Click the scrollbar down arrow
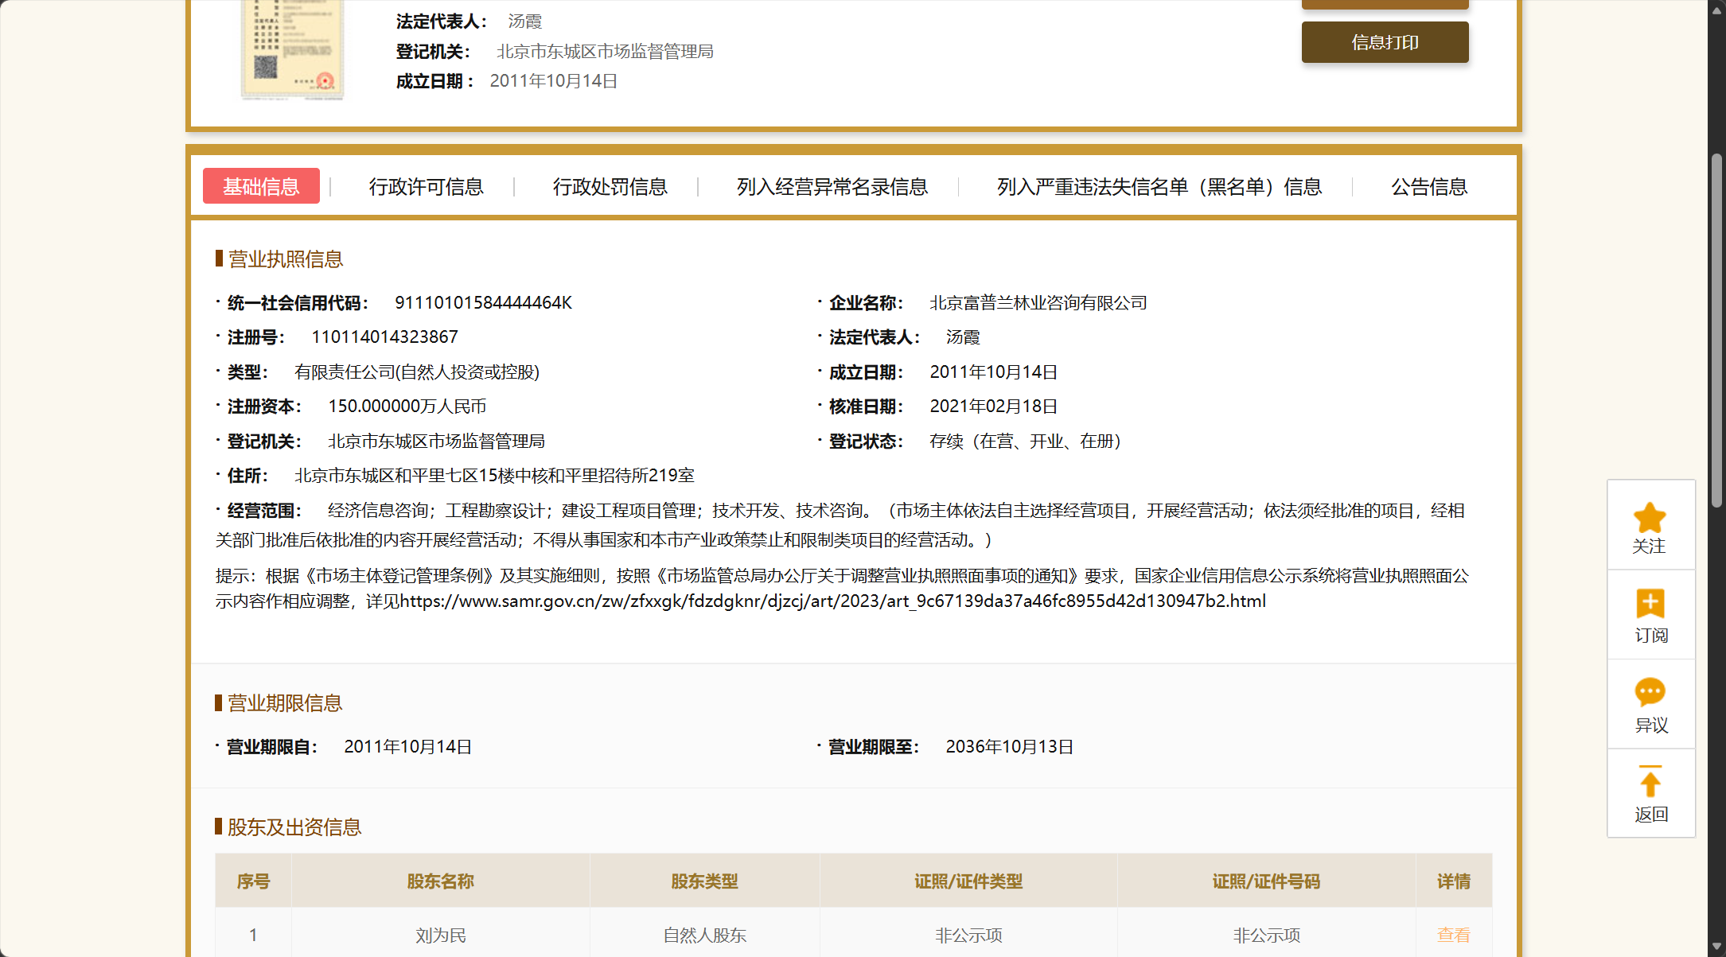1726x957 pixels. click(x=1716, y=947)
